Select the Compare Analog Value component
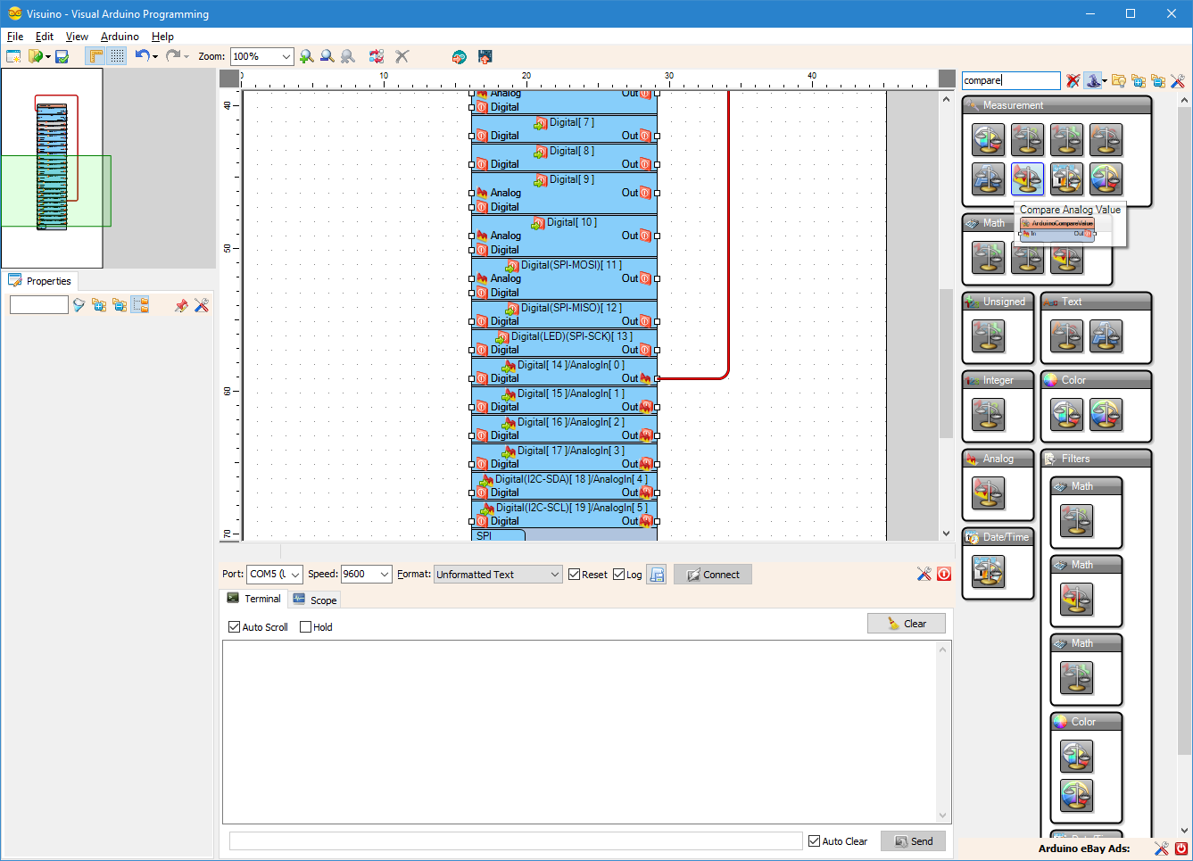 click(x=1027, y=178)
